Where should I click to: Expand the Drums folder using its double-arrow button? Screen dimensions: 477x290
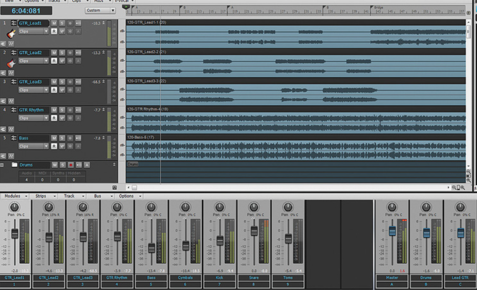tap(114, 165)
